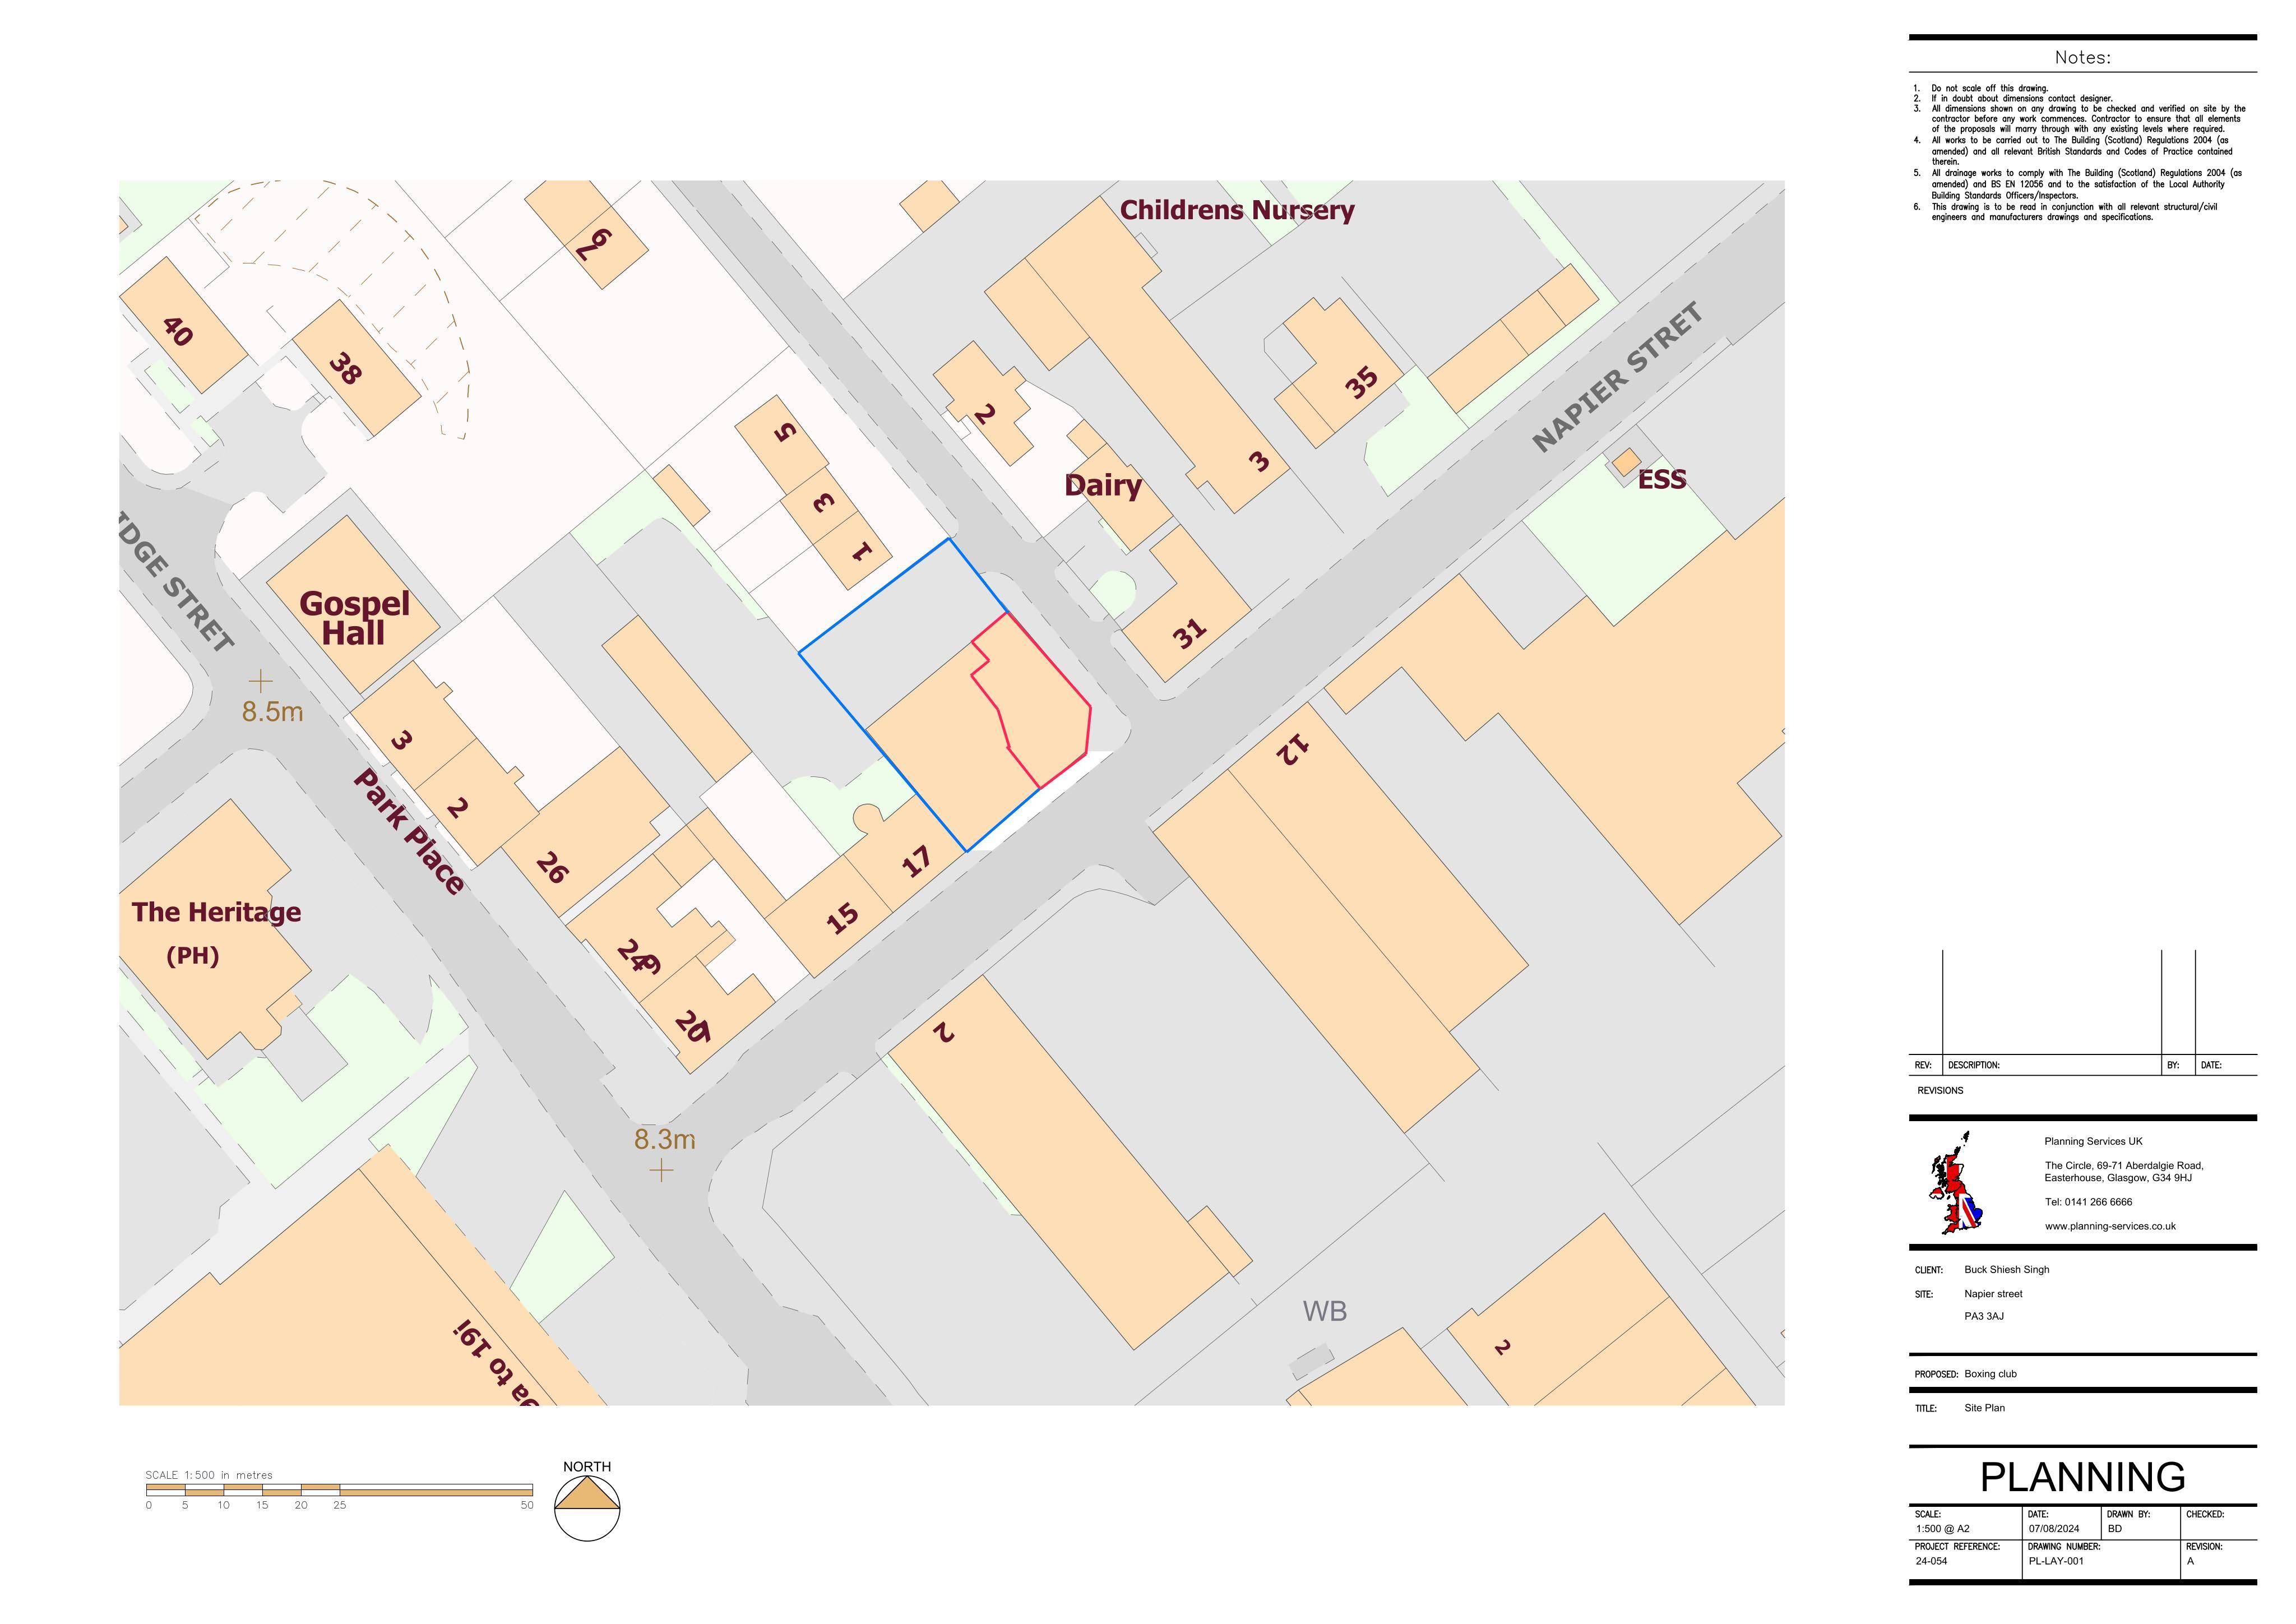Screen dimensions: 2296x1624
Task: Click the Boxing club proposed text
Action: pos(1990,1374)
